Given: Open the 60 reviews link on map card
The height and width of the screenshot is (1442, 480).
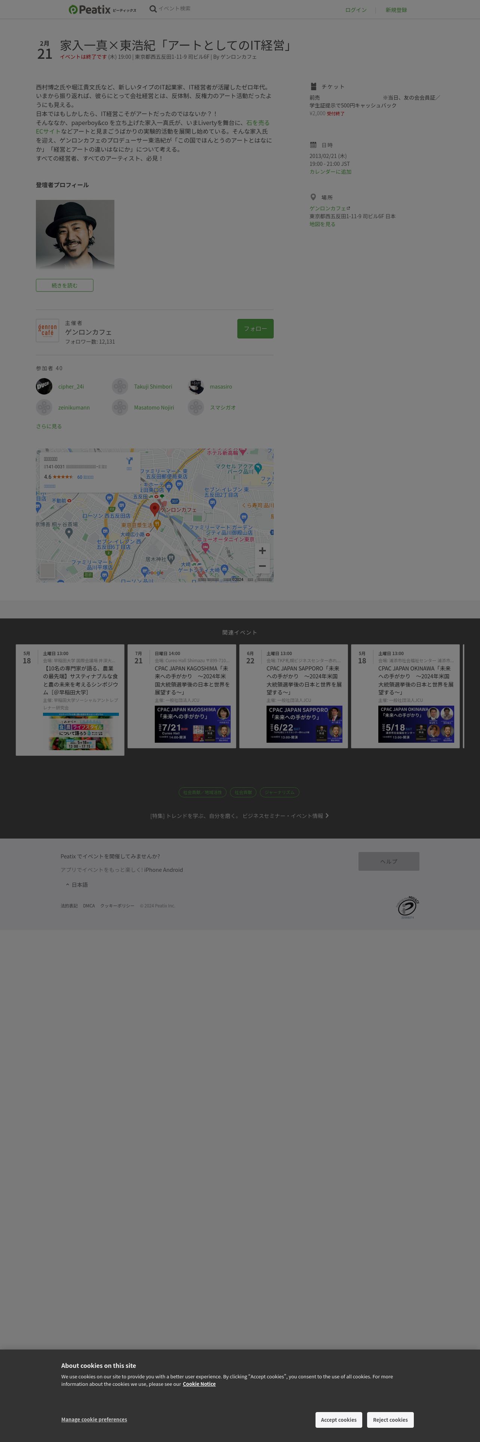Looking at the screenshot, I should [86, 477].
